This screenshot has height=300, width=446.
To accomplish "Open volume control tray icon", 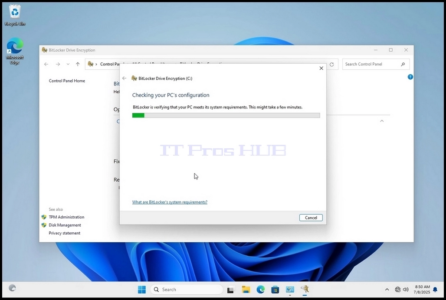I will point(406,290).
